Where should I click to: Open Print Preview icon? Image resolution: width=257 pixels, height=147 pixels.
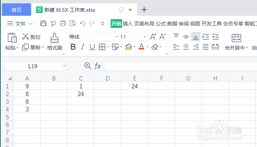click(73, 23)
